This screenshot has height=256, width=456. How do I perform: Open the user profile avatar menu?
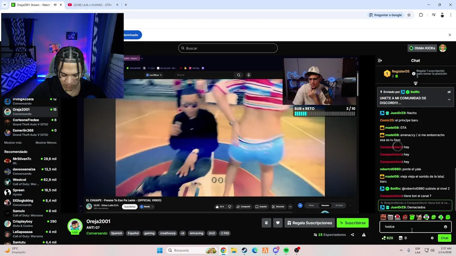(443, 48)
